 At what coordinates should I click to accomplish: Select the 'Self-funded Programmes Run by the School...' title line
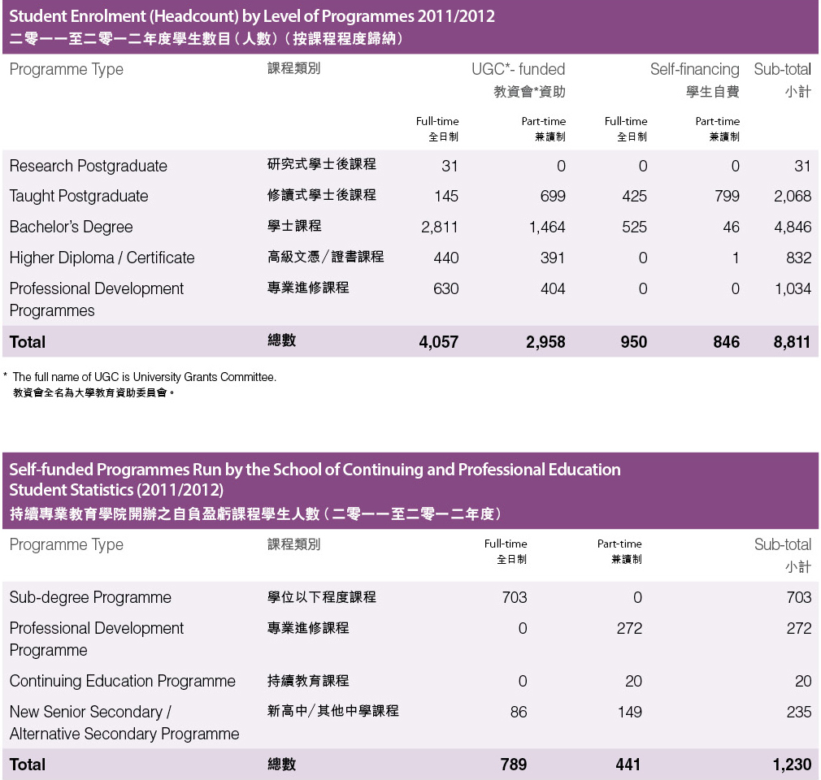[x=315, y=470]
